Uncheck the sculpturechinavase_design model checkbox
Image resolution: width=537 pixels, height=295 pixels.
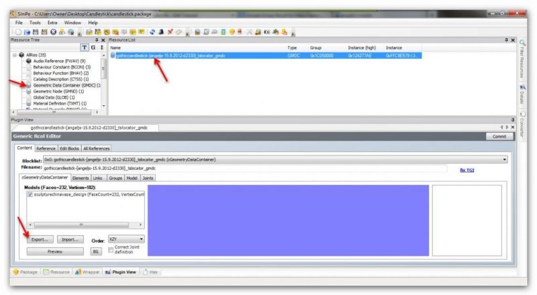[30, 194]
